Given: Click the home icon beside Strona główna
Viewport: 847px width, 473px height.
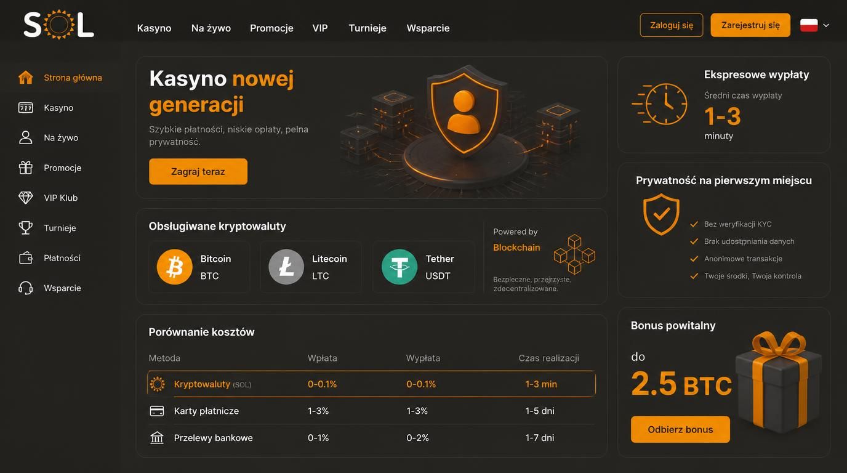Looking at the screenshot, I should [x=25, y=78].
